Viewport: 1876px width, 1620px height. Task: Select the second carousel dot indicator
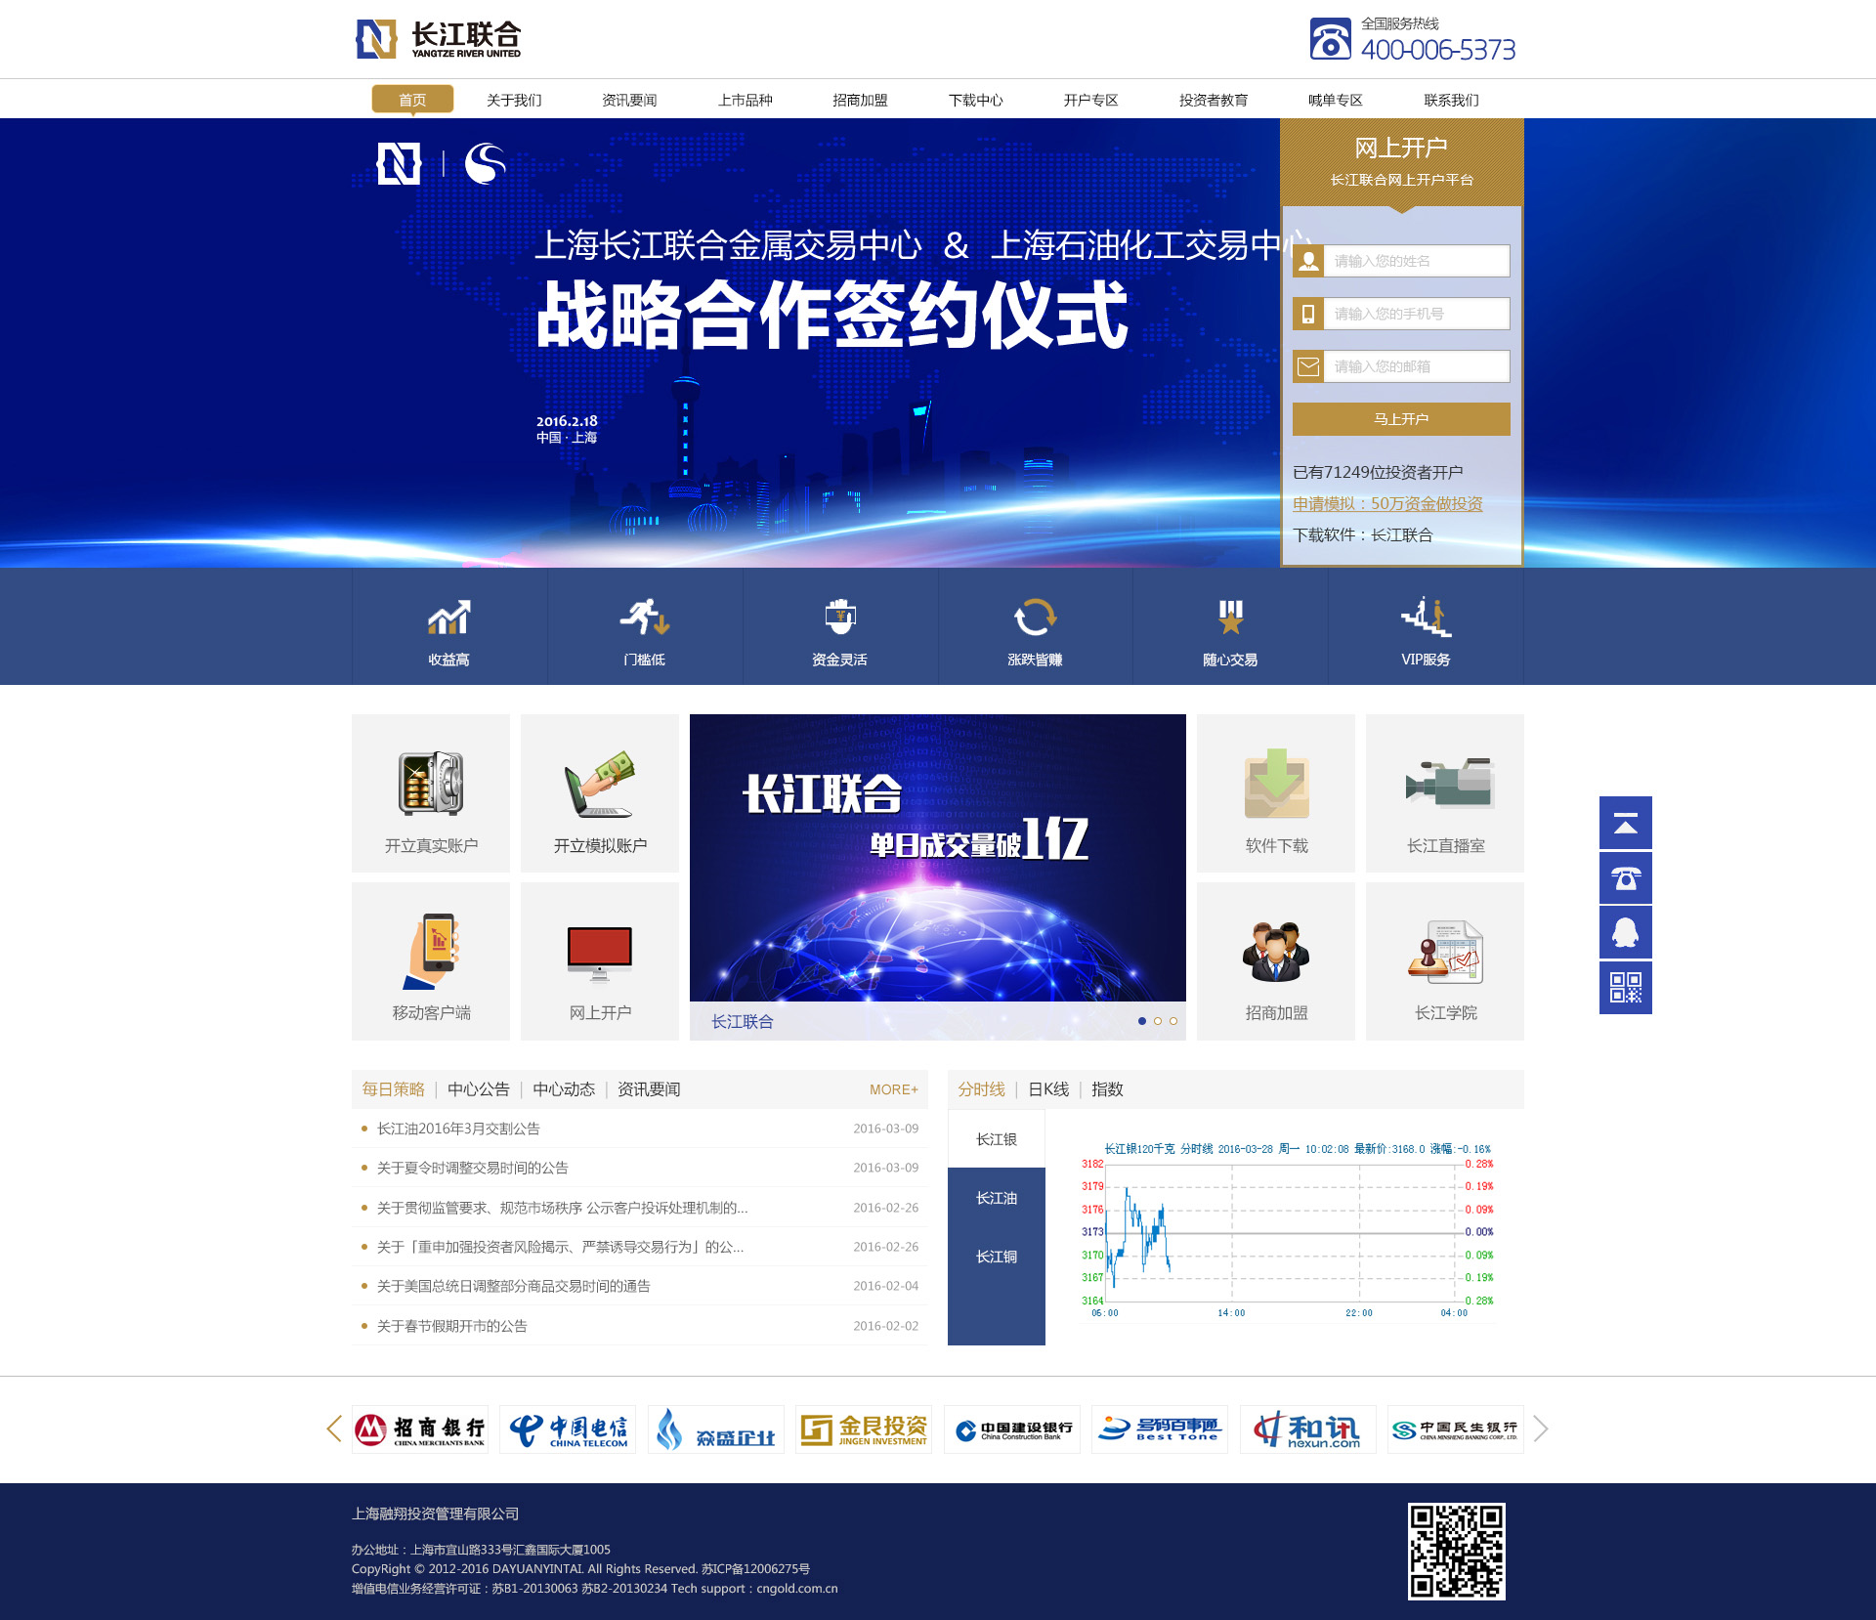pyautogui.click(x=1158, y=1021)
